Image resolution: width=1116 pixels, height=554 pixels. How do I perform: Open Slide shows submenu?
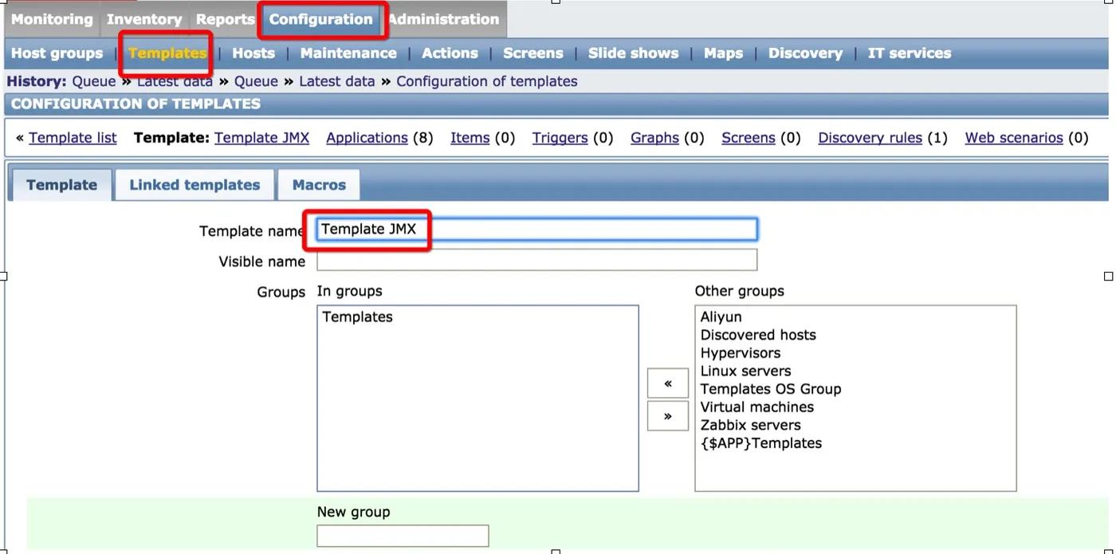click(634, 53)
